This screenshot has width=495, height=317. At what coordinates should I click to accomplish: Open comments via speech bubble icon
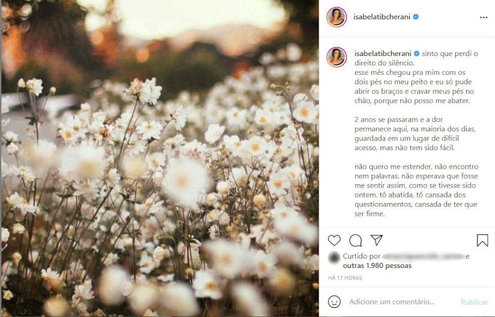355,240
